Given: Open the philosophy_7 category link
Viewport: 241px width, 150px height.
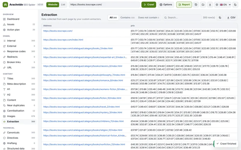Looking at the screenshot, I should click(84, 75).
